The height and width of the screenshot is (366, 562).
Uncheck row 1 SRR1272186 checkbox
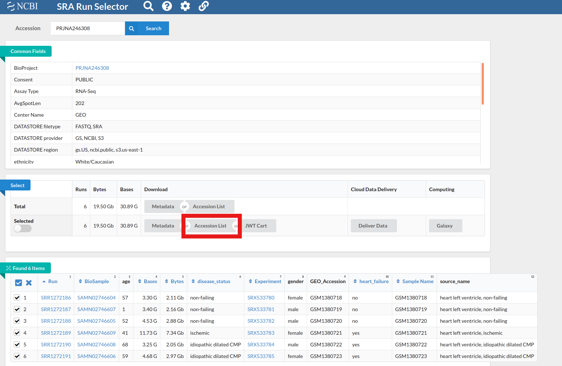click(17, 298)
